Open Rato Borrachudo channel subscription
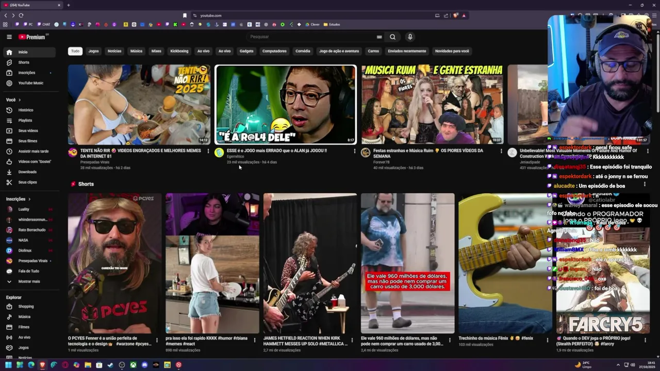 (30, 230)
